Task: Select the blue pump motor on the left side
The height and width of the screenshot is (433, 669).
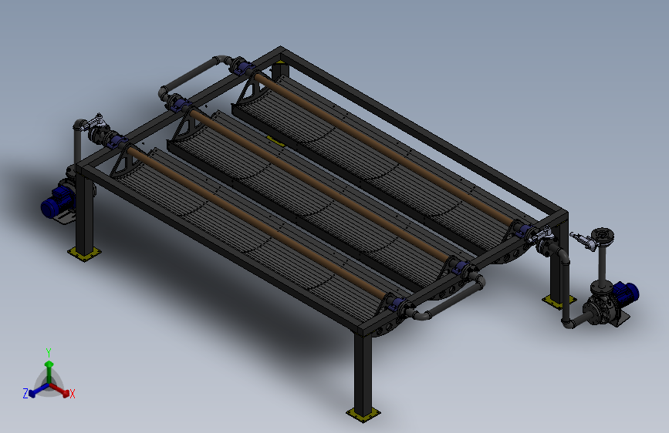Action: click(x=58, y=202)
